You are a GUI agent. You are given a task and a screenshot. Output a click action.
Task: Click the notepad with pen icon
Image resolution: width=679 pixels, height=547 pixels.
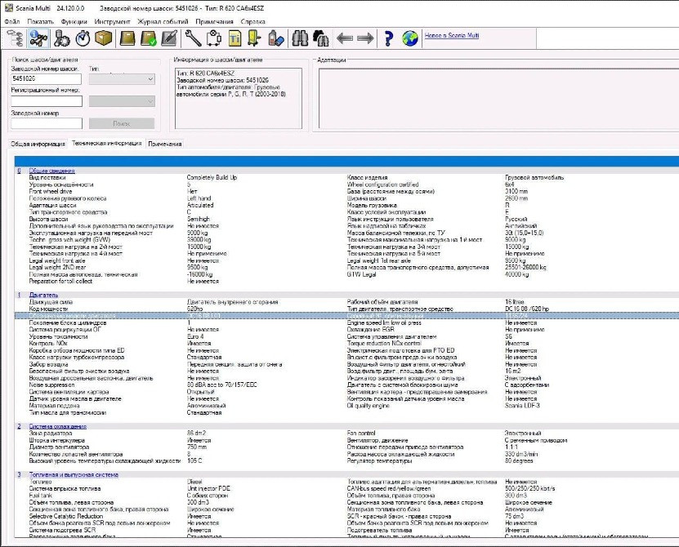169,38
